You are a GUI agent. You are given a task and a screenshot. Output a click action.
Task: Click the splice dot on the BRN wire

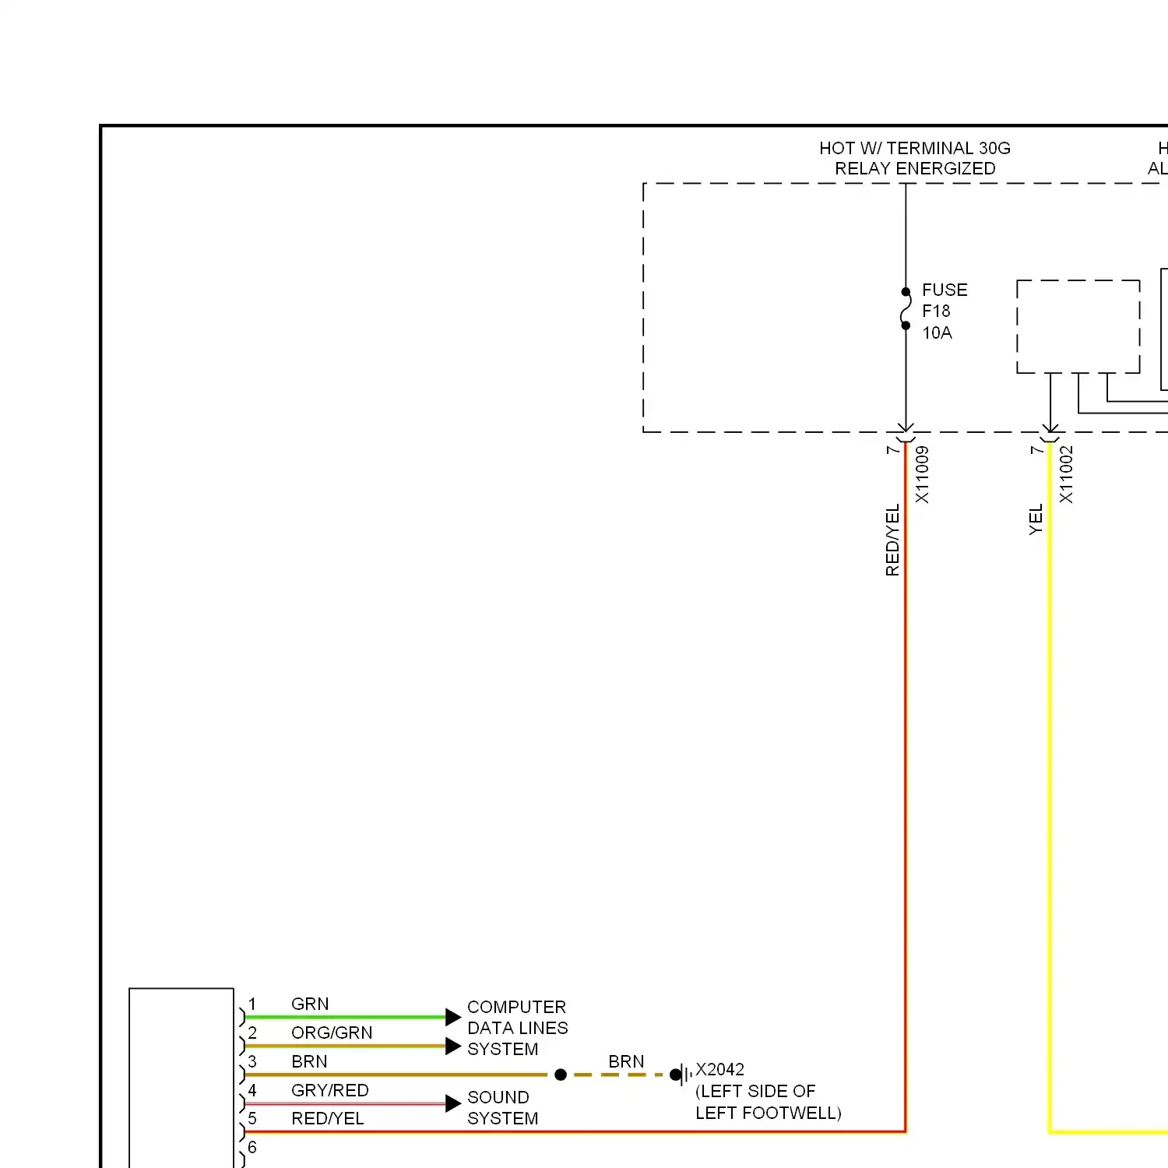coord(561,1075)
